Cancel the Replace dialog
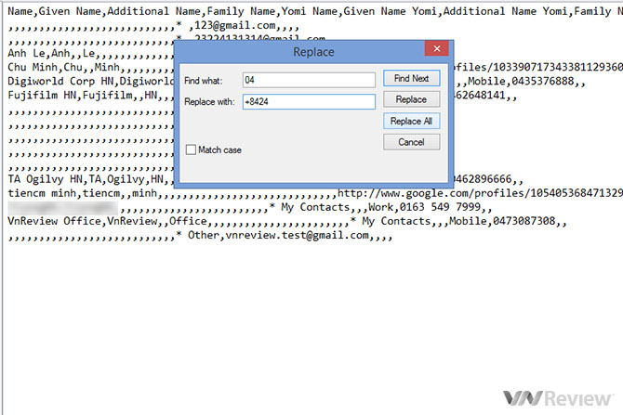623x415 pixels. pyautogui.click(x=411, y=142)
